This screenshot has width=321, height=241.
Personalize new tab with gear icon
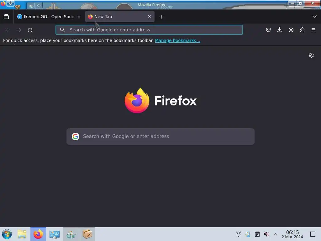point(311,55)
